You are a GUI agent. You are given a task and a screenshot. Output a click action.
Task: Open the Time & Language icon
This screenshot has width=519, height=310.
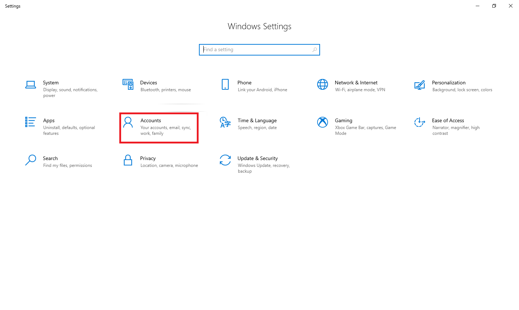pyautogui.click(x=225, y=122)
